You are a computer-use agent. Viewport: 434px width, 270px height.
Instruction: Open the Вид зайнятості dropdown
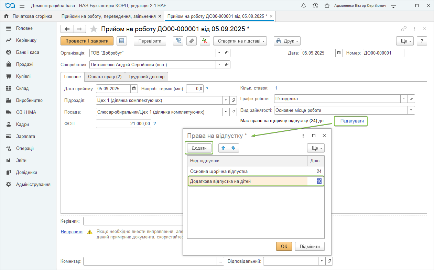(411, 110)
